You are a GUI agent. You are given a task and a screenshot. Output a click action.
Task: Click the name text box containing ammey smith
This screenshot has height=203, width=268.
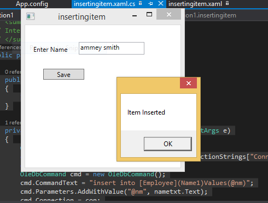(112, 48)
